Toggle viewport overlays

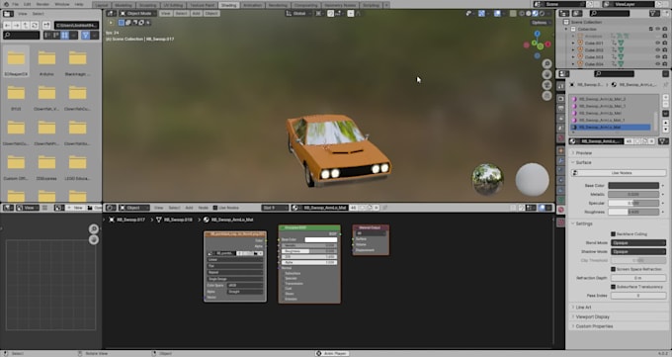(x=497, y=13)
